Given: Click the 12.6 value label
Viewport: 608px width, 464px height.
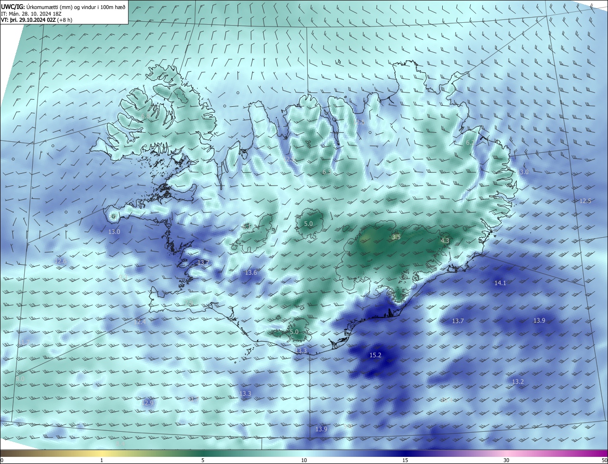Looking at the screenshot, I should click(x=60, y=261).
